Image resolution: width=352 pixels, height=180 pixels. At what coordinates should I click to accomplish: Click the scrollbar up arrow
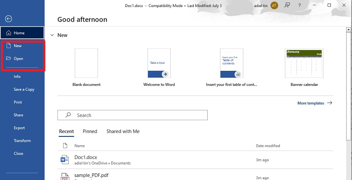[348, 29]
